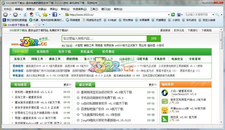Click 更多>> in 特别推荐 section
Image resolution: width=225 pixels, height=130 pixels.
pos(67,85)
